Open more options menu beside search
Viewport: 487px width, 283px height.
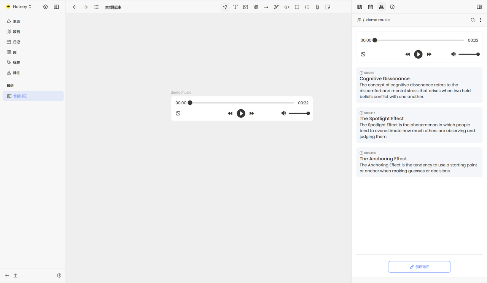point(481,20)
